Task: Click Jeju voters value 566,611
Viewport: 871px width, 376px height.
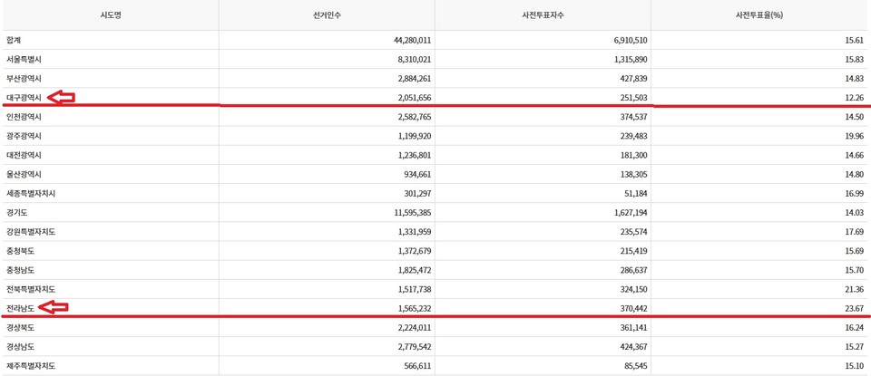Action: pos(418,366)
